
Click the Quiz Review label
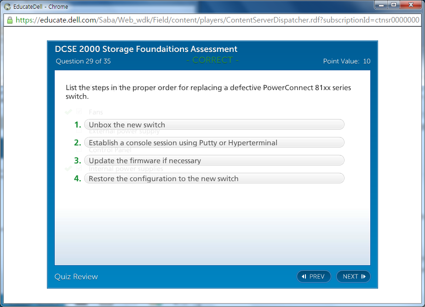tap(76, 276)
